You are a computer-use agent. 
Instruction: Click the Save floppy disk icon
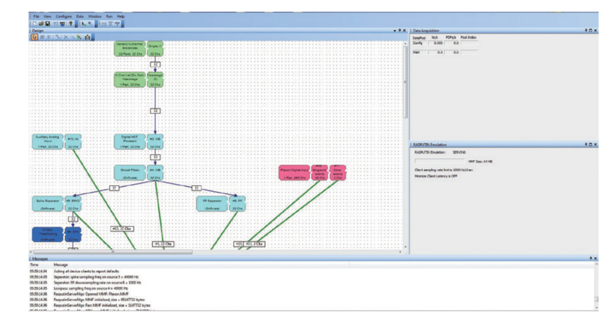pos(47,23)
